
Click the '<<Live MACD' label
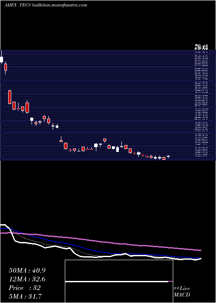(x=182, y=292)
